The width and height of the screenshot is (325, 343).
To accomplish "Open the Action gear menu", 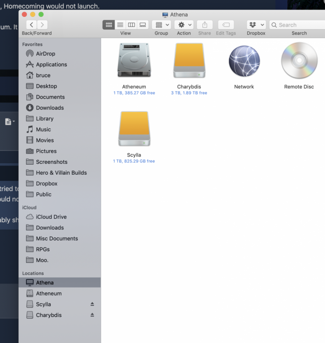I will tap(184, 25).
